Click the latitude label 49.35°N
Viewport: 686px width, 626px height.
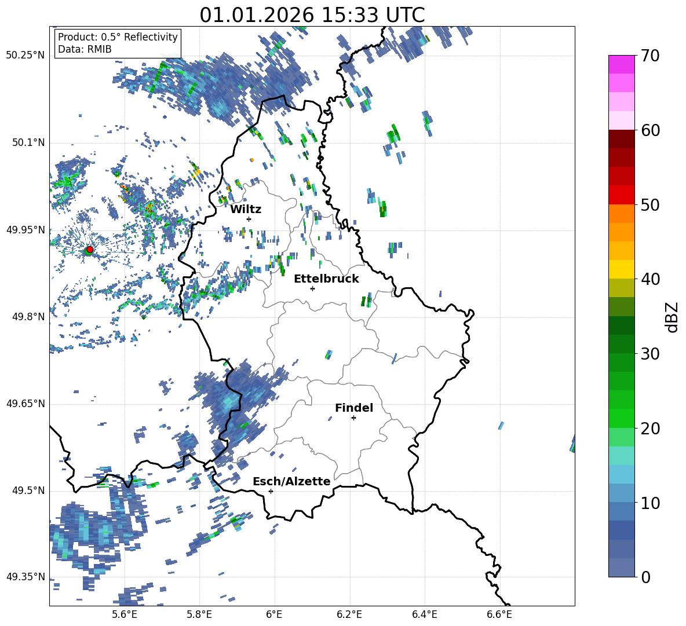coord(25,577)
